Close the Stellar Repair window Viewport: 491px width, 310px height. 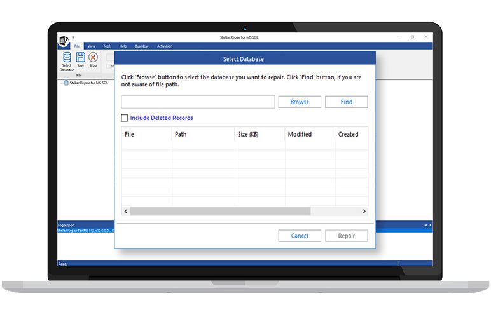pos(426,37)
